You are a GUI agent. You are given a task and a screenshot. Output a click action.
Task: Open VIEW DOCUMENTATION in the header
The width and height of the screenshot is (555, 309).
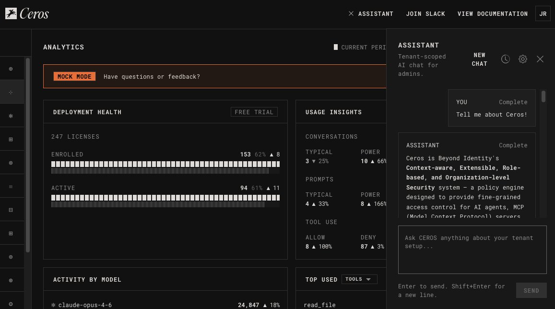492,14
